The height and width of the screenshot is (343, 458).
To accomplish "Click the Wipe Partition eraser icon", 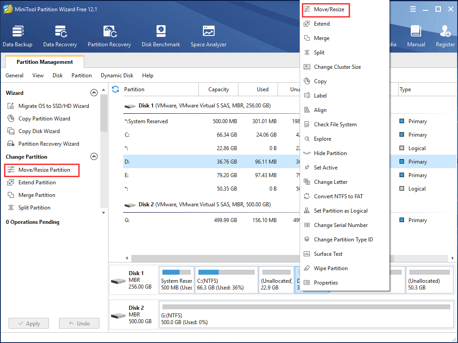I will click(307, 268).
